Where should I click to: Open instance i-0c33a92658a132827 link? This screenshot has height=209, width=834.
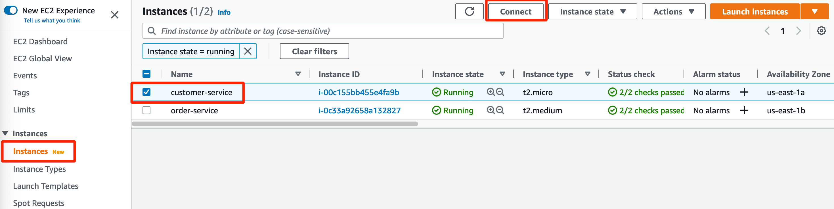click(359, 110)
